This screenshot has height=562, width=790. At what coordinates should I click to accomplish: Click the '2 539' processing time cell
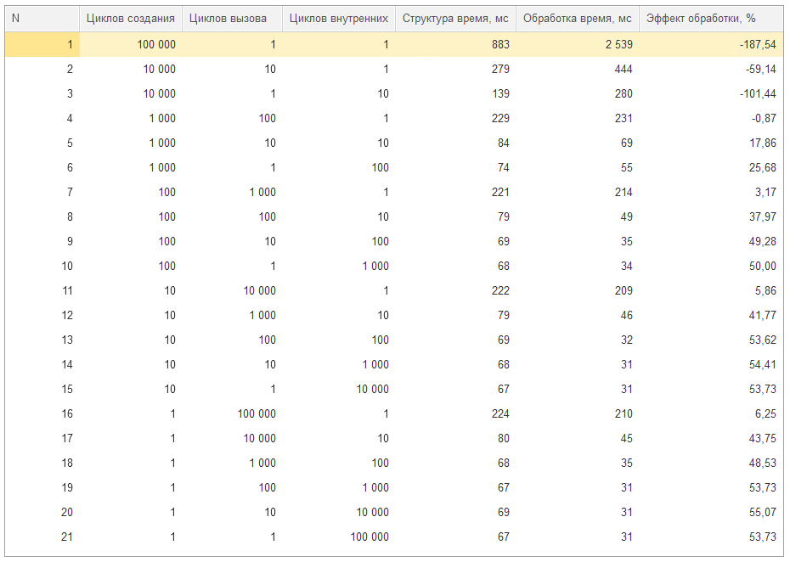click(578, 44)
